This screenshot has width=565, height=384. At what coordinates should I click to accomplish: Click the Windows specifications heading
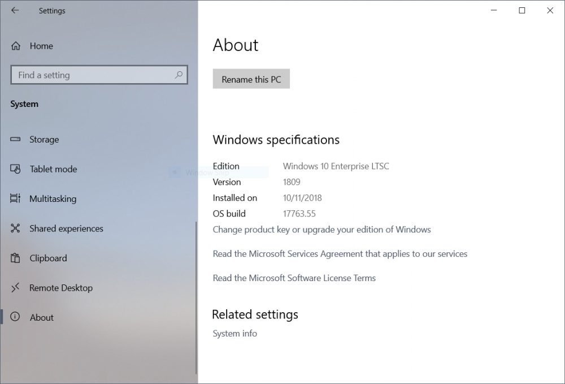(276, 140)
